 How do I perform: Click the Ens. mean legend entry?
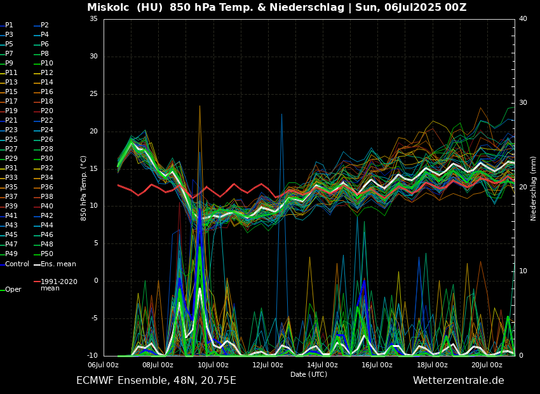click(58, 264)
